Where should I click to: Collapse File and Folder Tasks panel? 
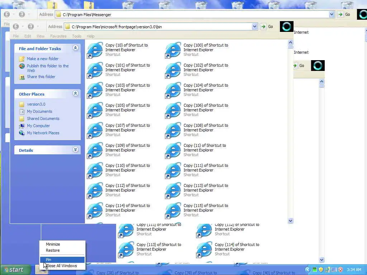[75, 48]
